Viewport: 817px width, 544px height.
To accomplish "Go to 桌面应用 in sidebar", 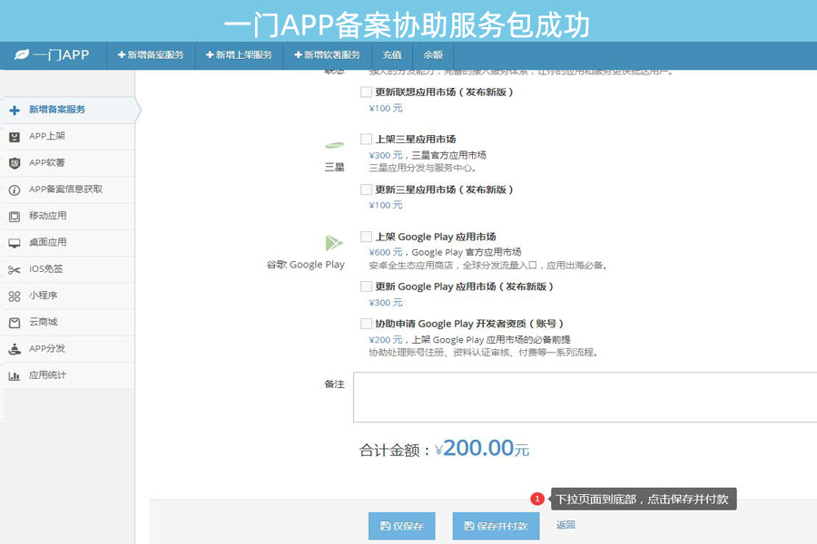I will coord(69,243).
